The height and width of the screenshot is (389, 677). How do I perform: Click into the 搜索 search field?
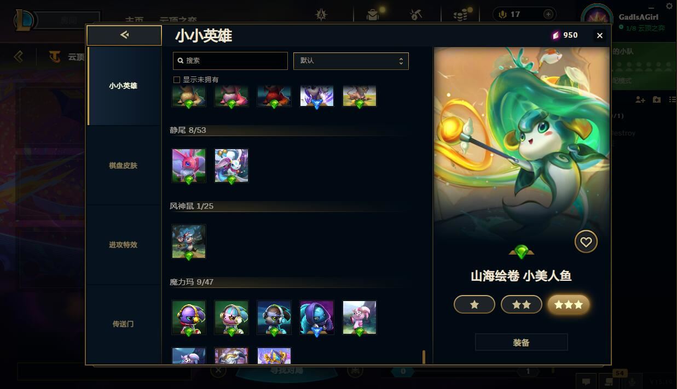[230, 61]
